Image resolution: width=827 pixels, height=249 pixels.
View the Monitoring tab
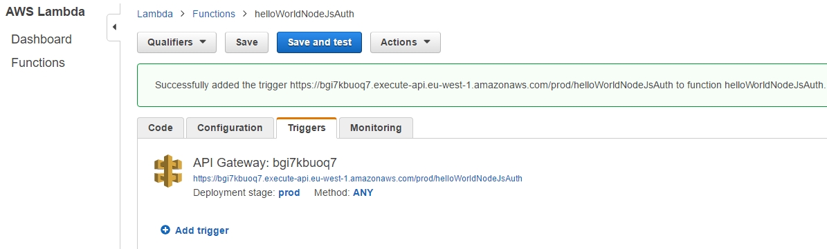[376, 128]
